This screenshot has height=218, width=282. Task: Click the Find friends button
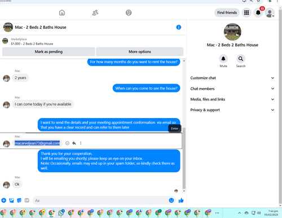click(x=227, y=12)
